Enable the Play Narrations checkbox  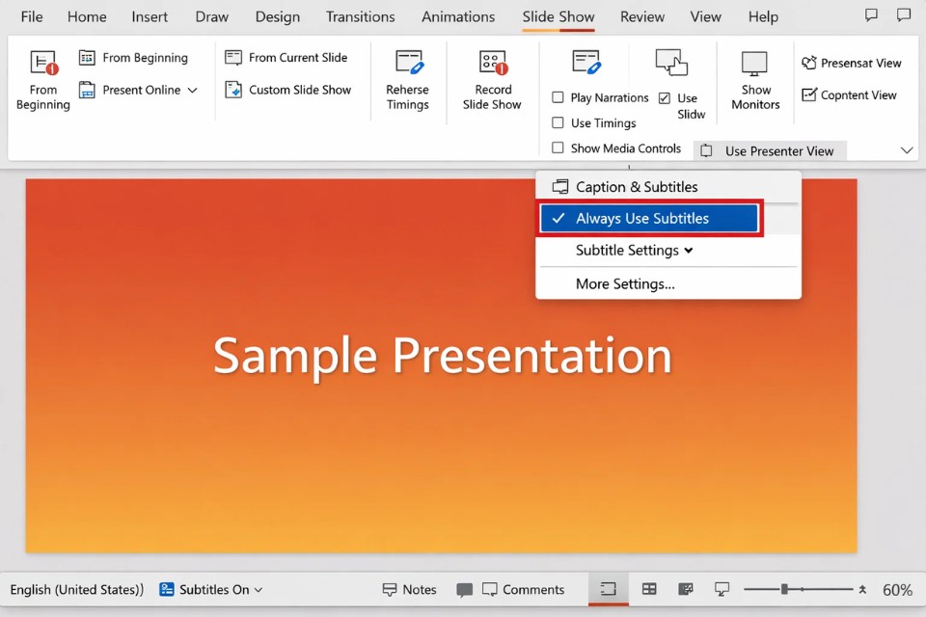(558, 97)
